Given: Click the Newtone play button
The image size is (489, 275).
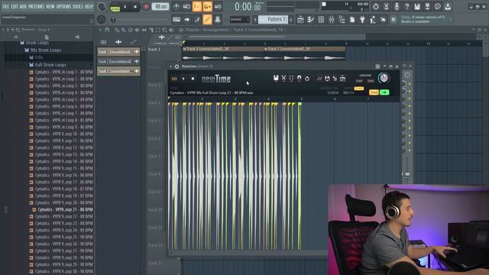Looking at the screenshot, I should pyautogui.click(x=183, y=79).
